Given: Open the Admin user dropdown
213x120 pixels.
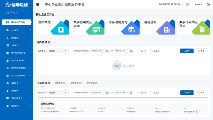Looking at the screenshot, I should coord(198,4).
